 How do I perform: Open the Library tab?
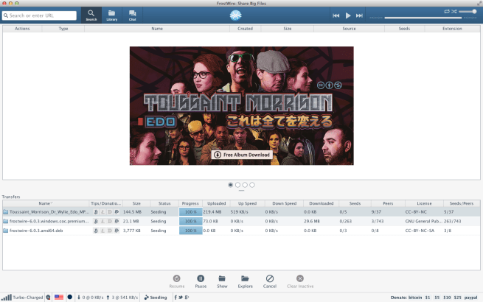[111, 15]
